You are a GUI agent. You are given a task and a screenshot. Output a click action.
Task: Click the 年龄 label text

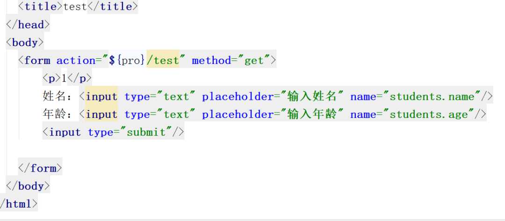point(55,114)
